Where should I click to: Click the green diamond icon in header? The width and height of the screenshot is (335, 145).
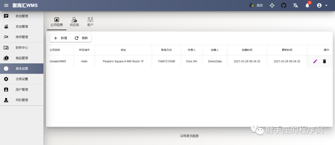[x=272, y=6]
